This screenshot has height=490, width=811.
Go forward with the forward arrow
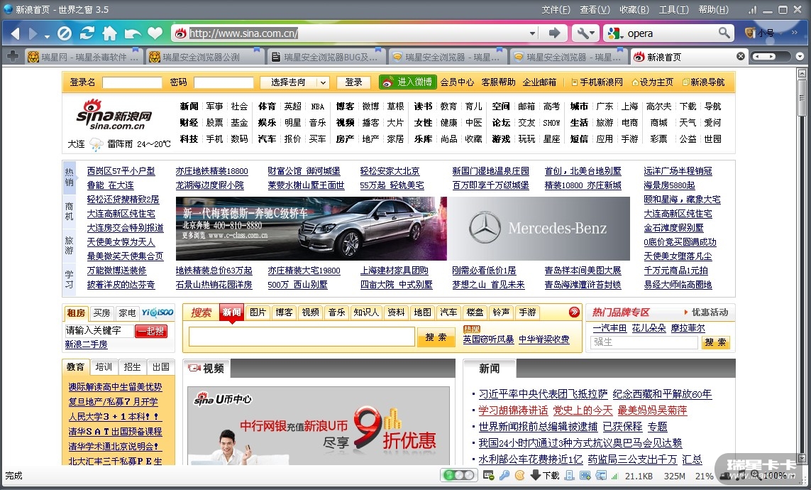(33, 33)
